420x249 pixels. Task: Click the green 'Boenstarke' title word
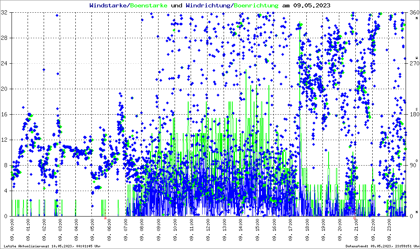click(x=149, y=6)
